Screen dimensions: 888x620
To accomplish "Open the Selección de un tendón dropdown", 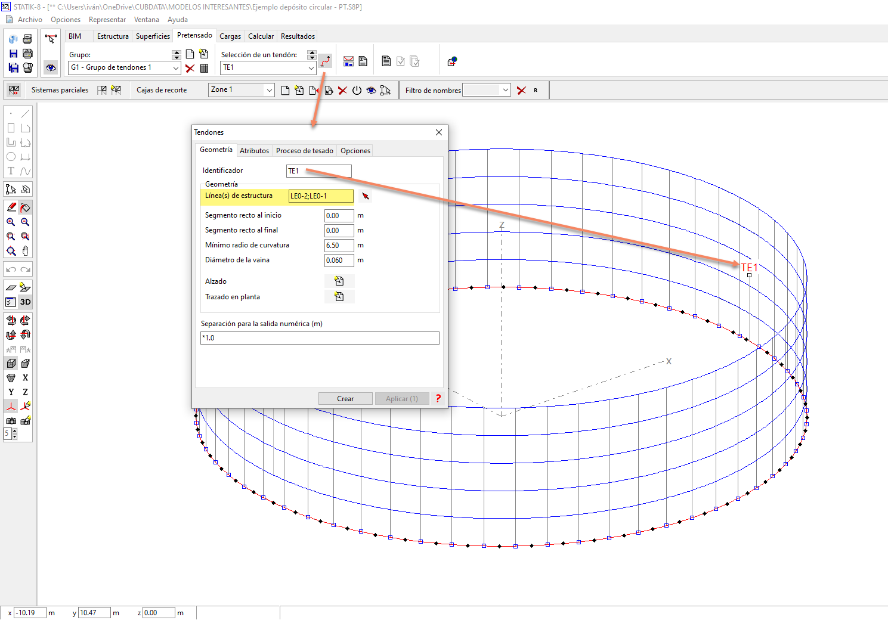I will point(268,68).
